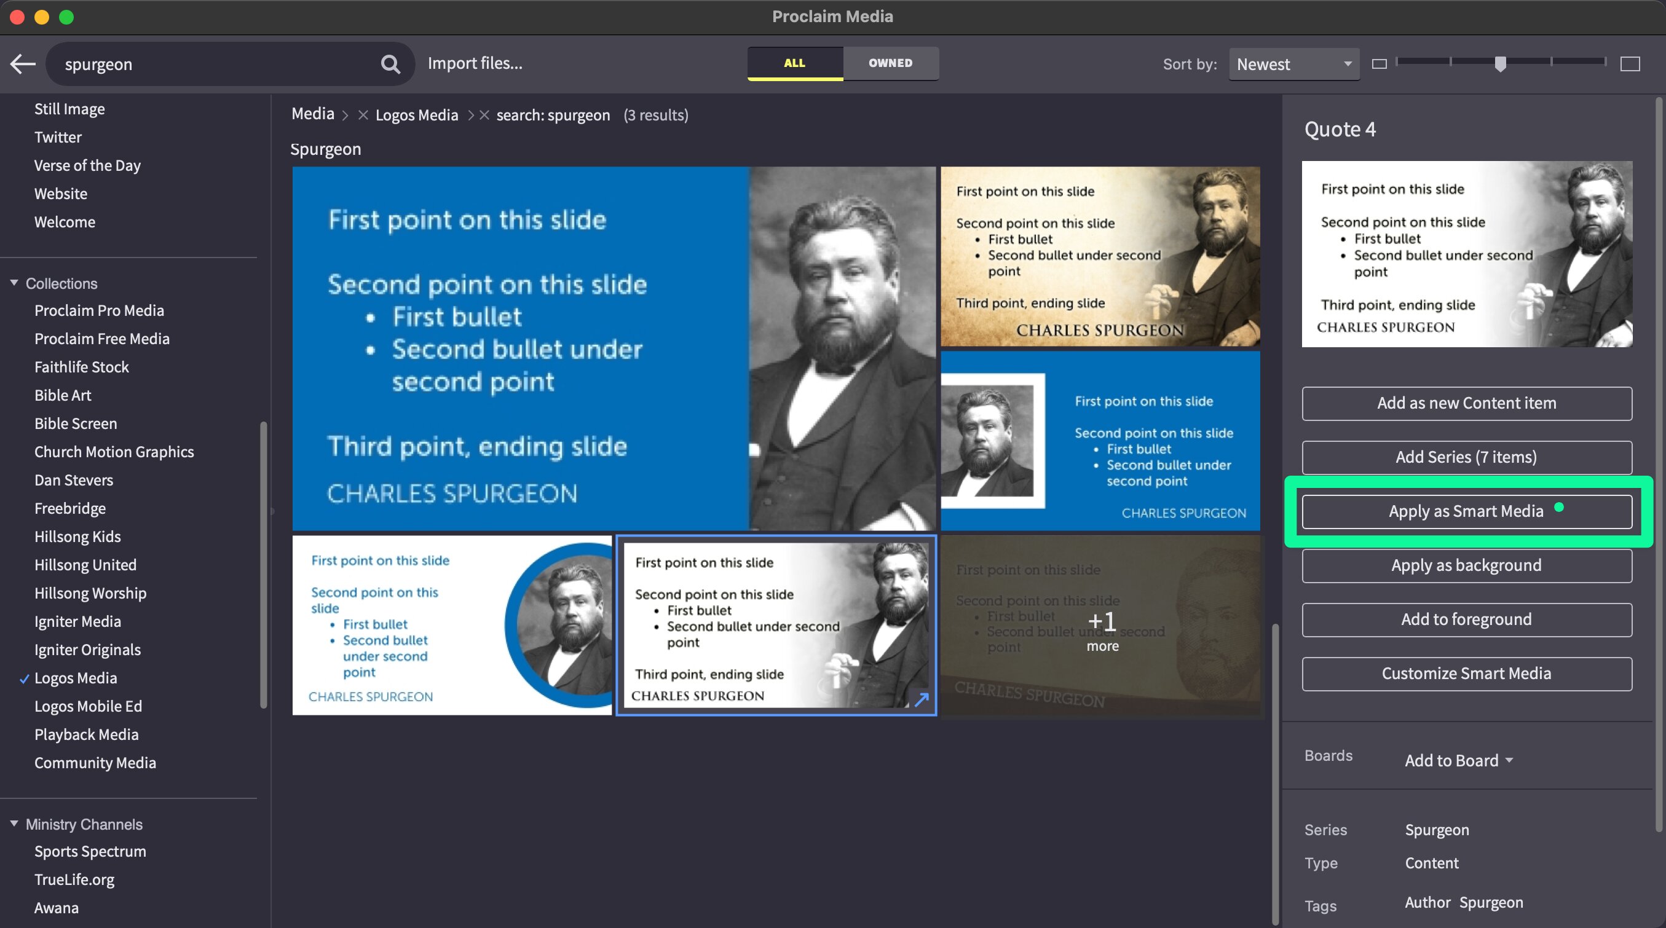Image resolution: width=1666 pixels, height=928 pixels.
Task: Click small thumbnail size icon
Action: click(1379, 63)
